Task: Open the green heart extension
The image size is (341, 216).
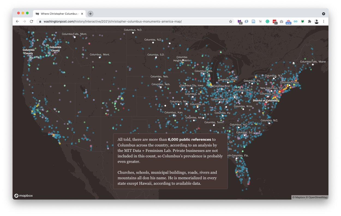Action: pyautogui.click(x=302, y=21)
